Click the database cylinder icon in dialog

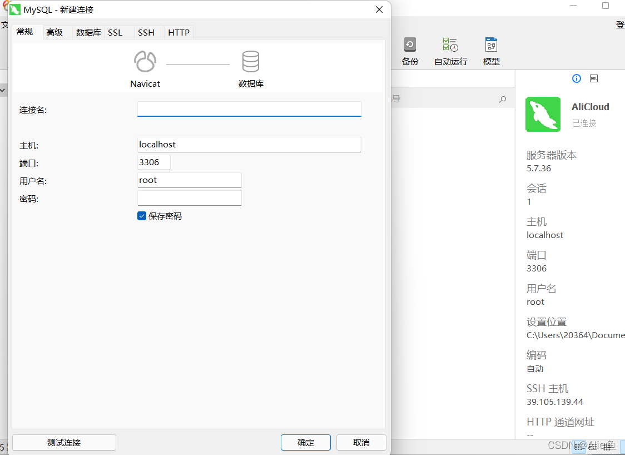coord(251,61)
